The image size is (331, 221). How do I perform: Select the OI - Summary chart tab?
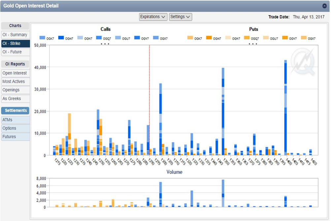coord(15,35)
